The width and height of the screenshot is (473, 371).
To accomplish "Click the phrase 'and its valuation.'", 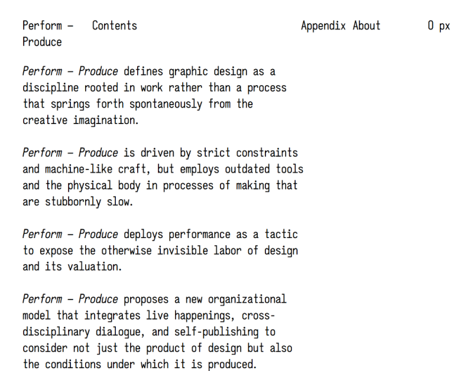I will click(72, 266).
